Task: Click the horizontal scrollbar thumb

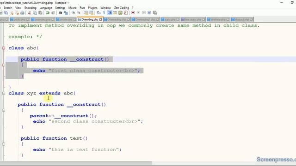Action: [x=75, y=163]
